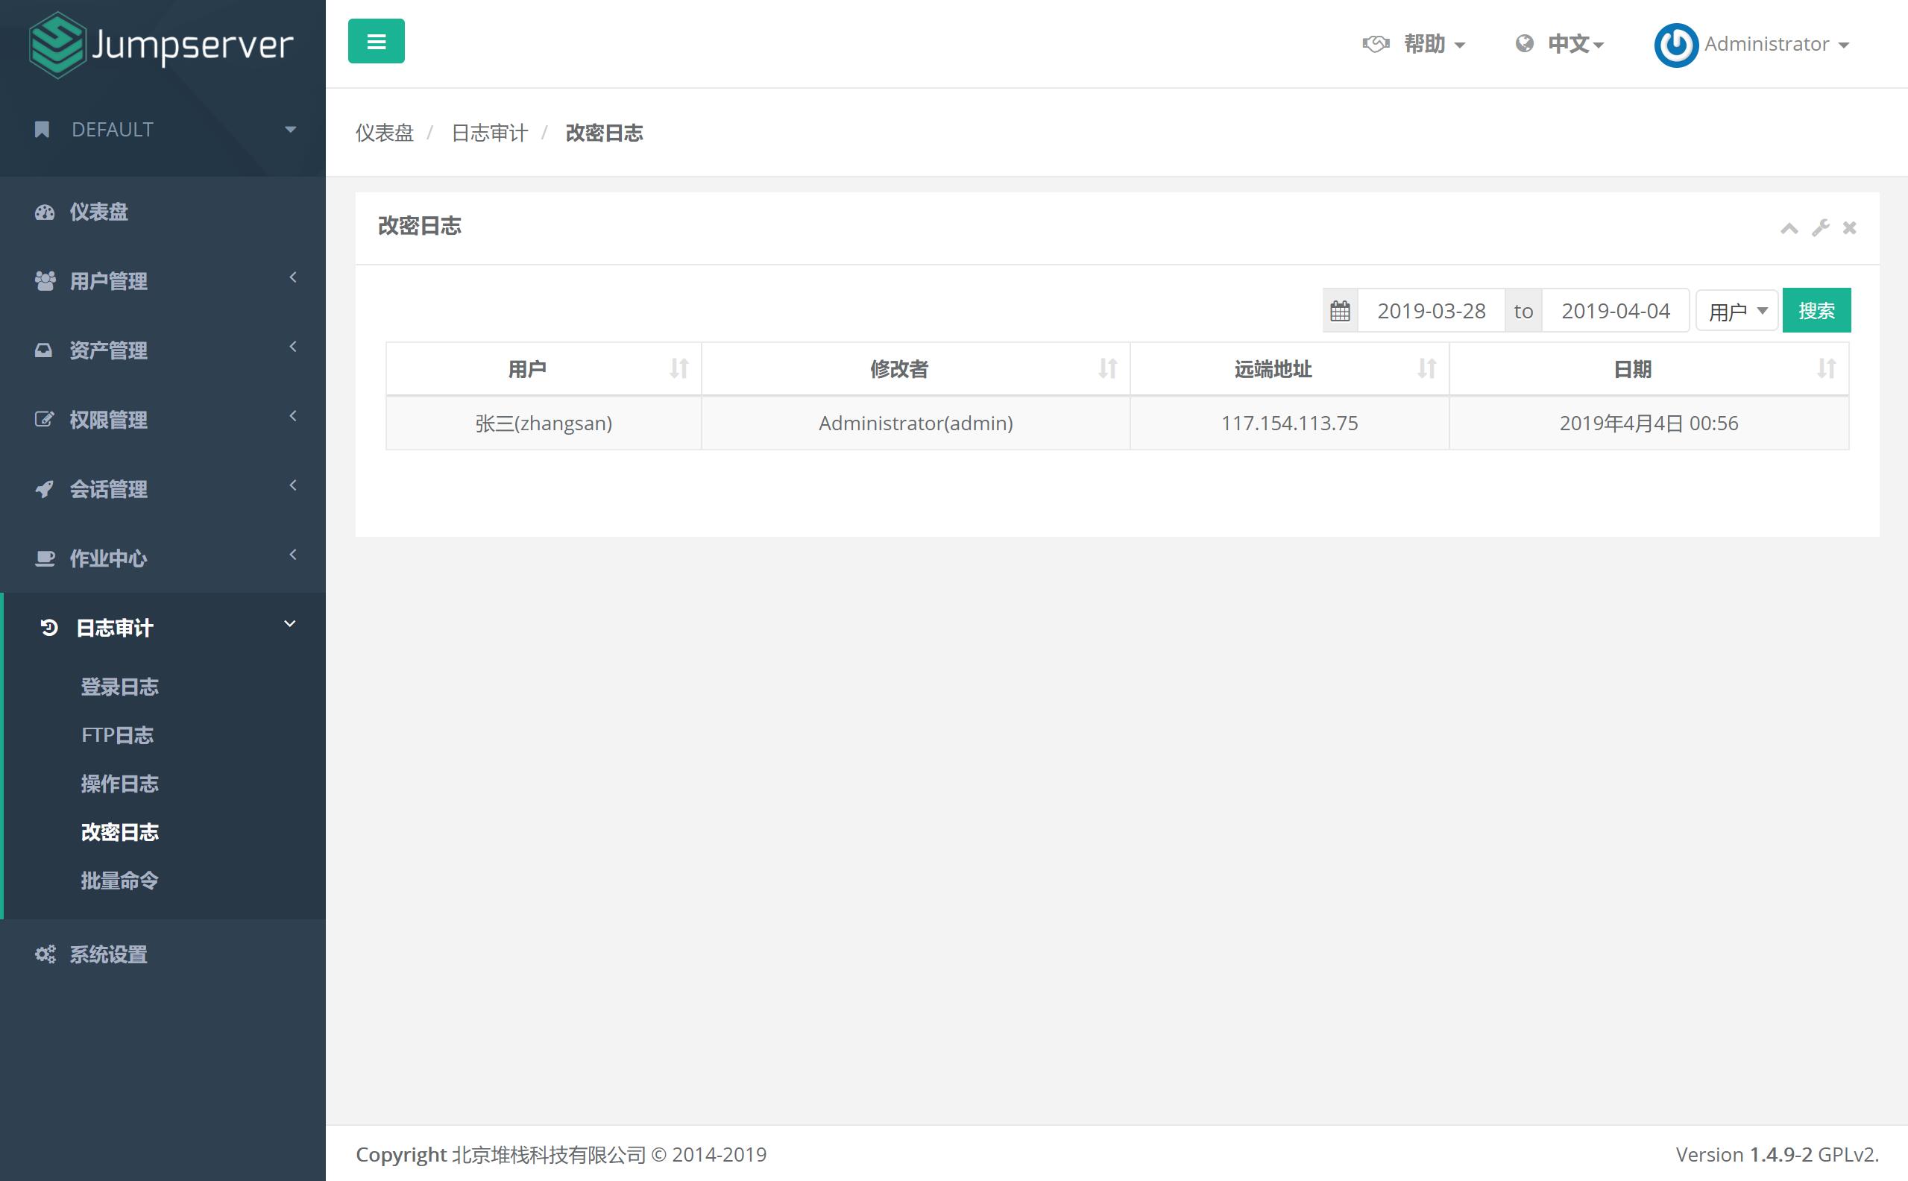
Task: Open 操作日志 submenu item
Action: (x=119, y=784)
